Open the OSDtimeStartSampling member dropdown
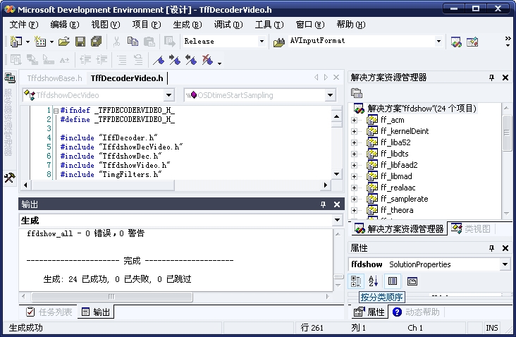This screenshot has width=516, height=337. (330, 95)
